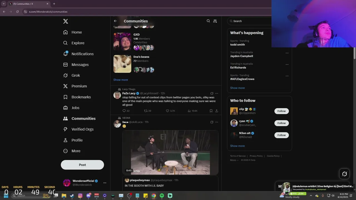The width and height of the screenshot is (356, 200).
Task: Open the Terms of Service link
Action: click(238, 156)
